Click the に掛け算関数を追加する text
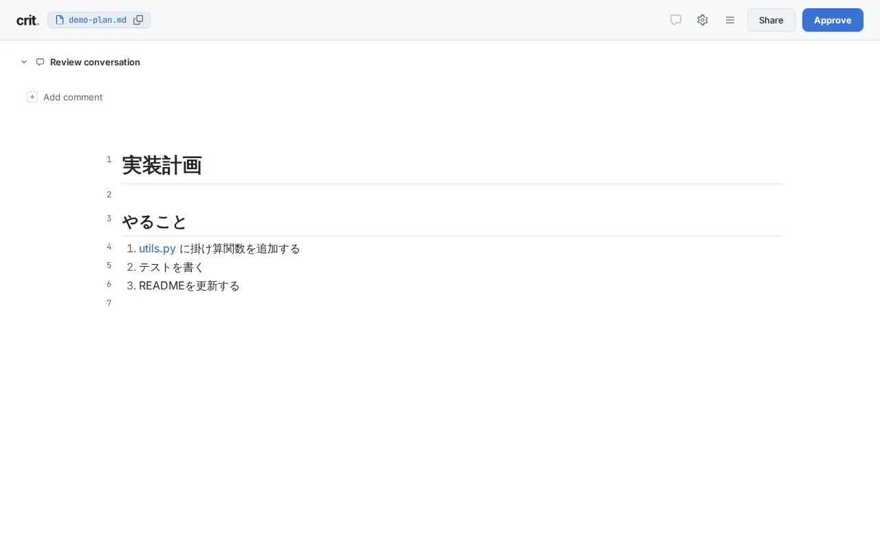 [240, 248]
